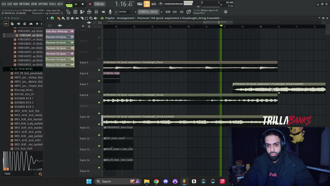The image size is (330, 186).
Task: Click the countdown before recording icon
Action: [146, 4]
